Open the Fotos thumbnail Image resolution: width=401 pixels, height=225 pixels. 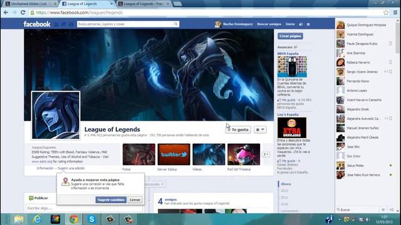point(139,154)
